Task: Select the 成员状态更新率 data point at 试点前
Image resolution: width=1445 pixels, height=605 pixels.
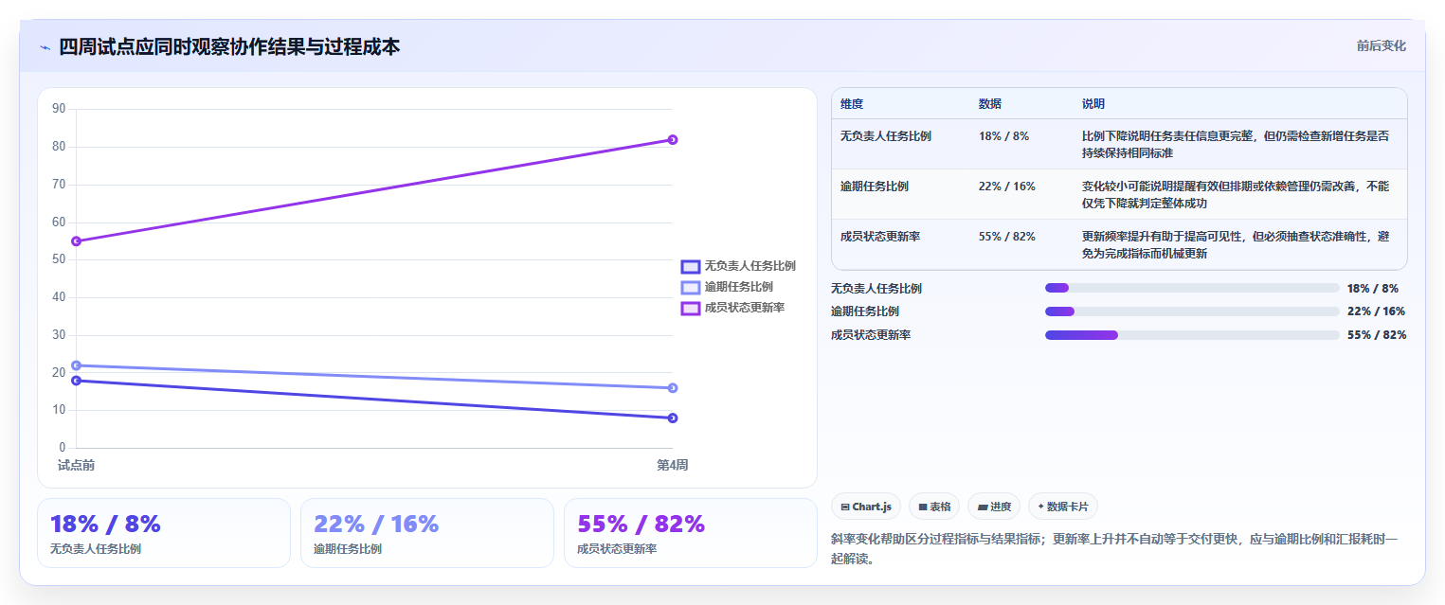Action: (76, 241)
